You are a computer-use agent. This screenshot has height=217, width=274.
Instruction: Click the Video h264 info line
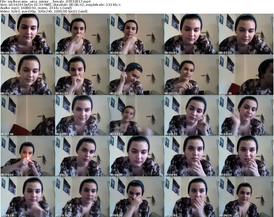(44, 11)
